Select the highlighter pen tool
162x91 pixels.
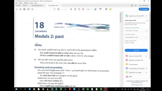pyautogui.click(x=110, y=9)
